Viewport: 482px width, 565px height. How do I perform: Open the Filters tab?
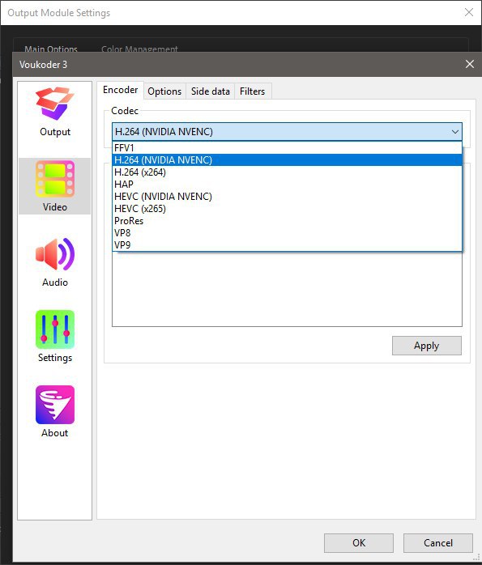(253, 91)
